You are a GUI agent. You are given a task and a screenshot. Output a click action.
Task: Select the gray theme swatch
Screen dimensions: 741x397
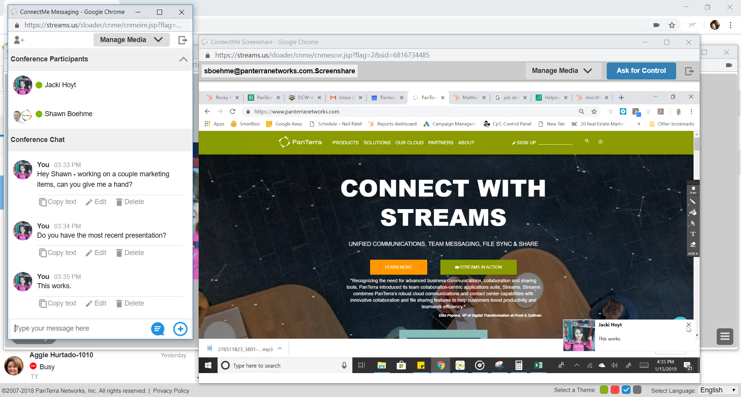coord(637,390)
